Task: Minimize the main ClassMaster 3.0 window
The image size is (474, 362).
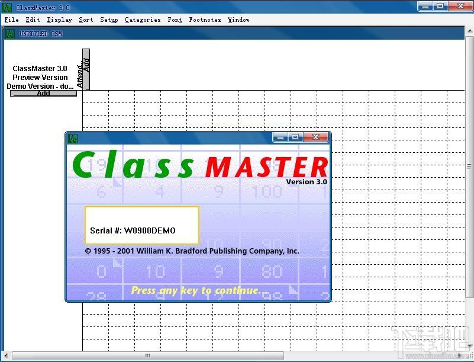Action: [x=425, y=7]
